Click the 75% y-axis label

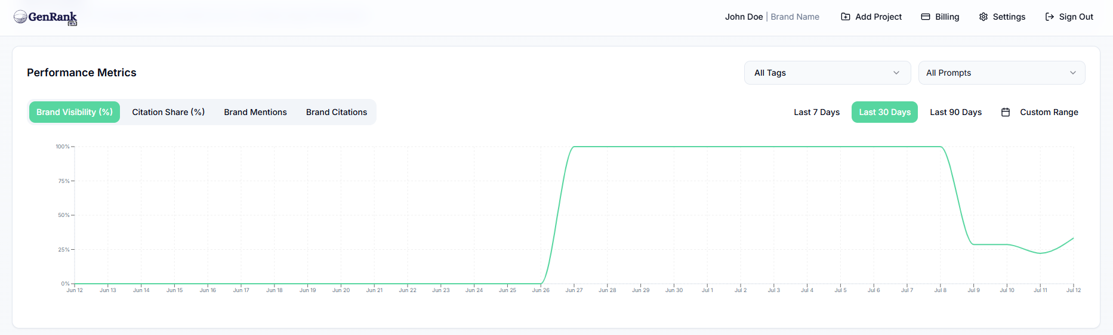pos(64,181)
